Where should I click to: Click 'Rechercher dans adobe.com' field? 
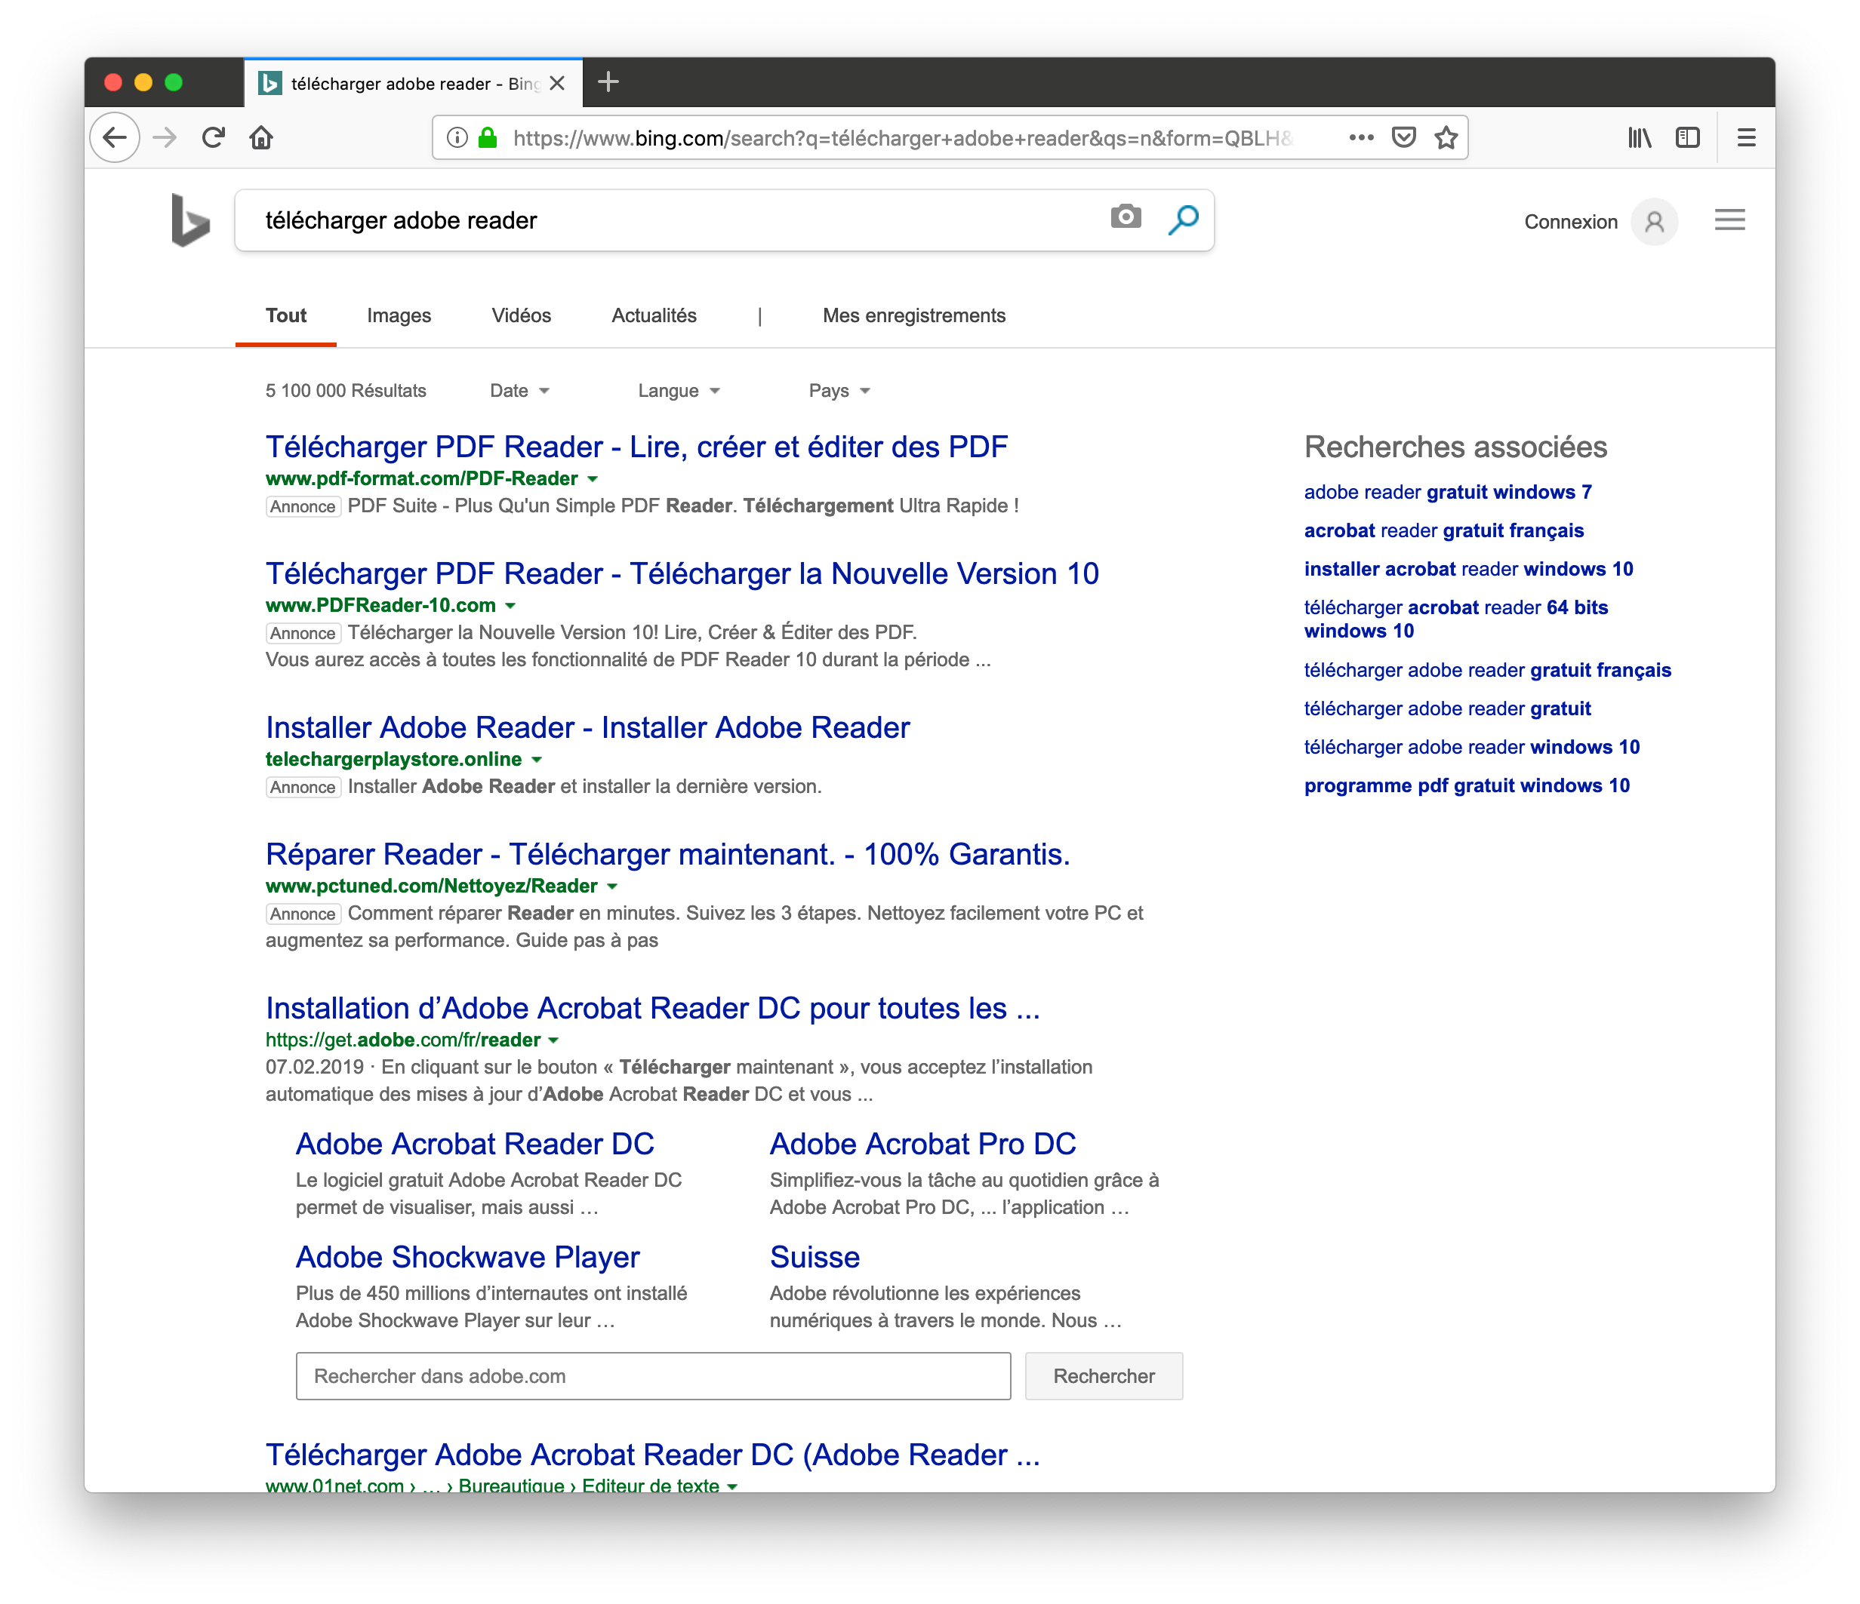tap(653, 1376)
